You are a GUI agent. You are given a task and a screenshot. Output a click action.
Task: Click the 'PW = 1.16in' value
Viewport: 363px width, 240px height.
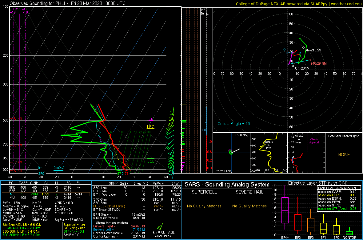tap(11, 203)
